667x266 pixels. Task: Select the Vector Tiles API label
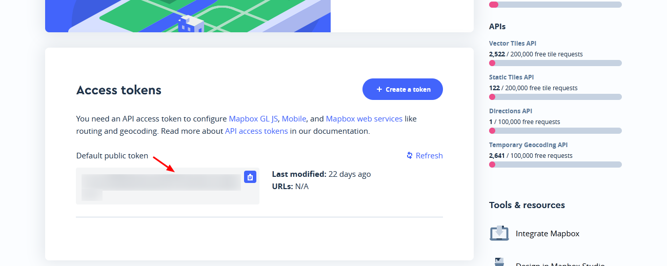point(513,44)
